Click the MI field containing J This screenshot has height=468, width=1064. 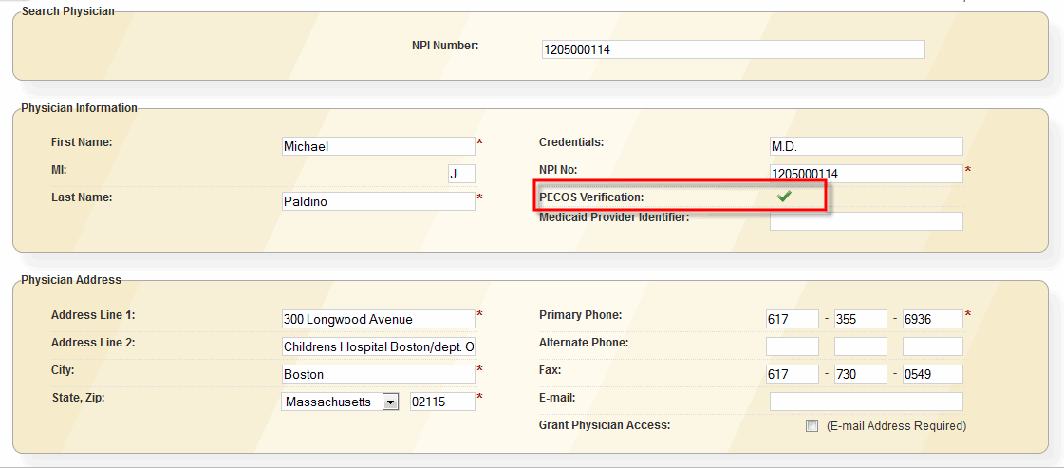coord(461,174)
